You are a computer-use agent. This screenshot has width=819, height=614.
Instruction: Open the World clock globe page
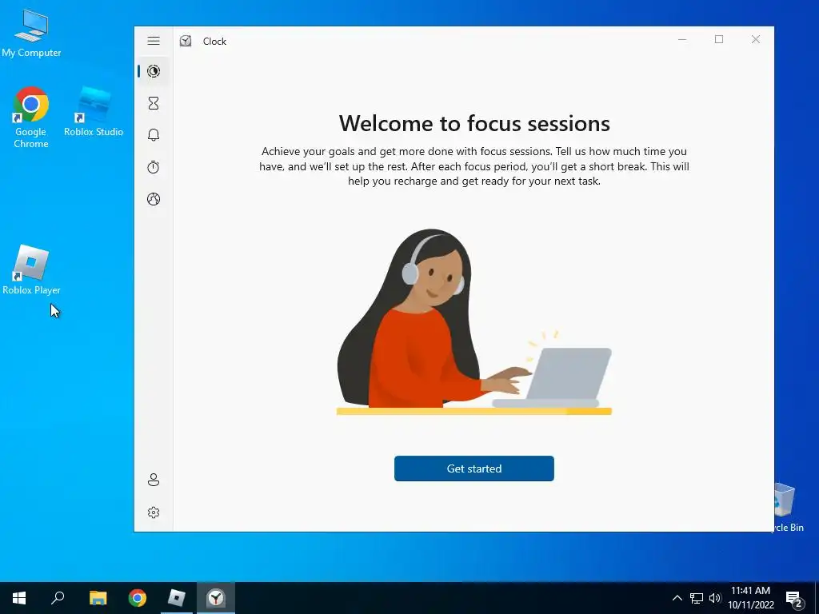(154, 199)
